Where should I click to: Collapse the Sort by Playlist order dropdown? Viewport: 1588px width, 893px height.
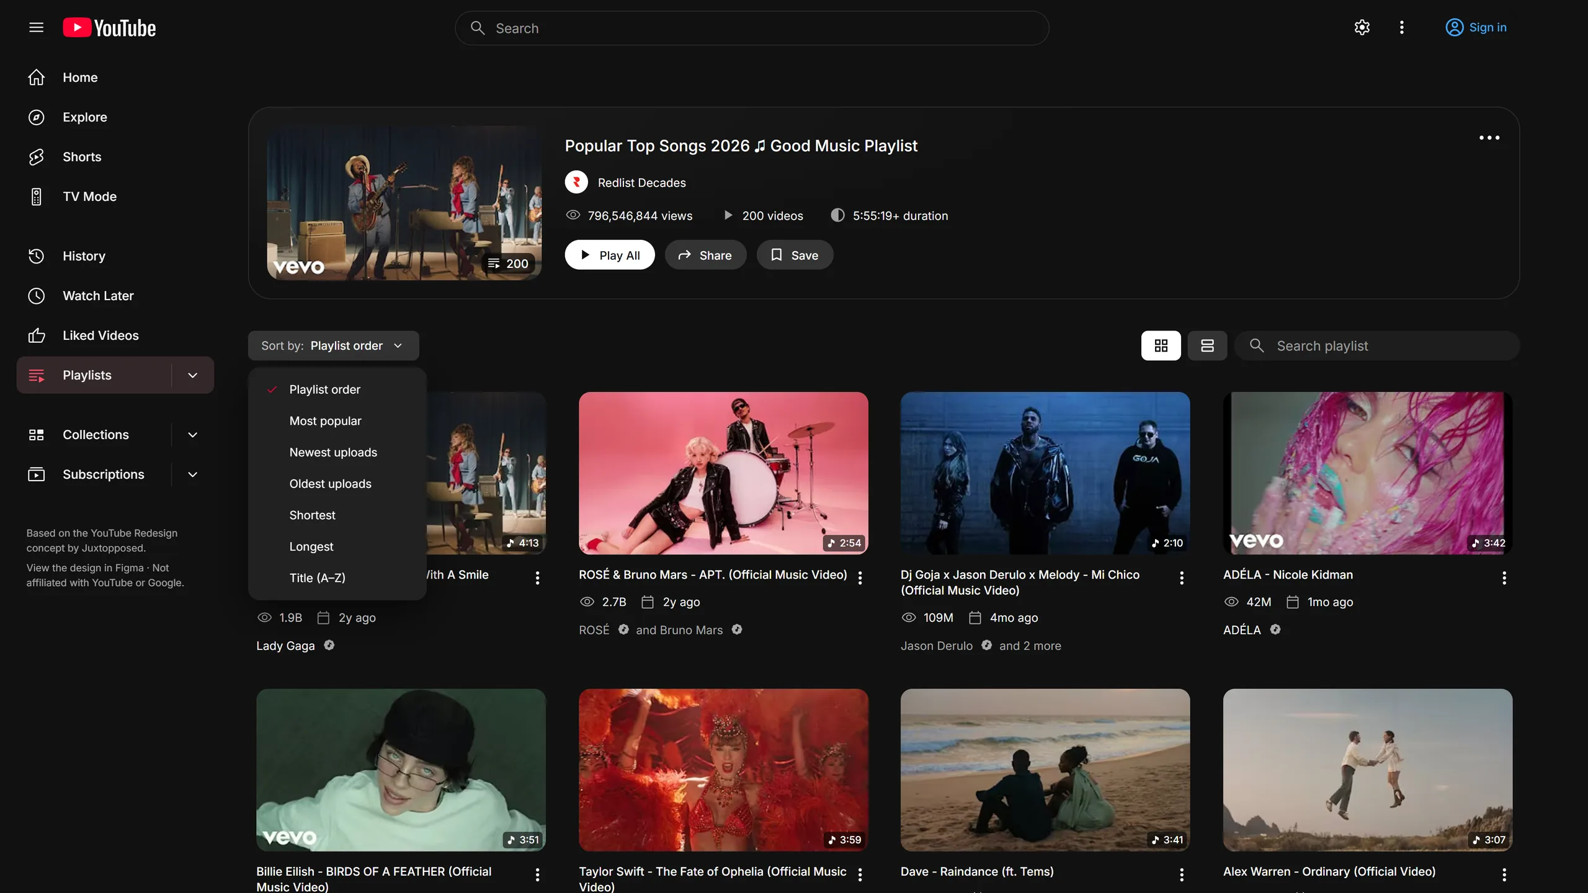pyautogui.click(x=334, y=345)
